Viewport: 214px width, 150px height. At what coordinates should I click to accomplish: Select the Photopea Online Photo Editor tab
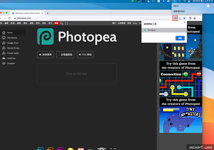[x=27, y=13]
